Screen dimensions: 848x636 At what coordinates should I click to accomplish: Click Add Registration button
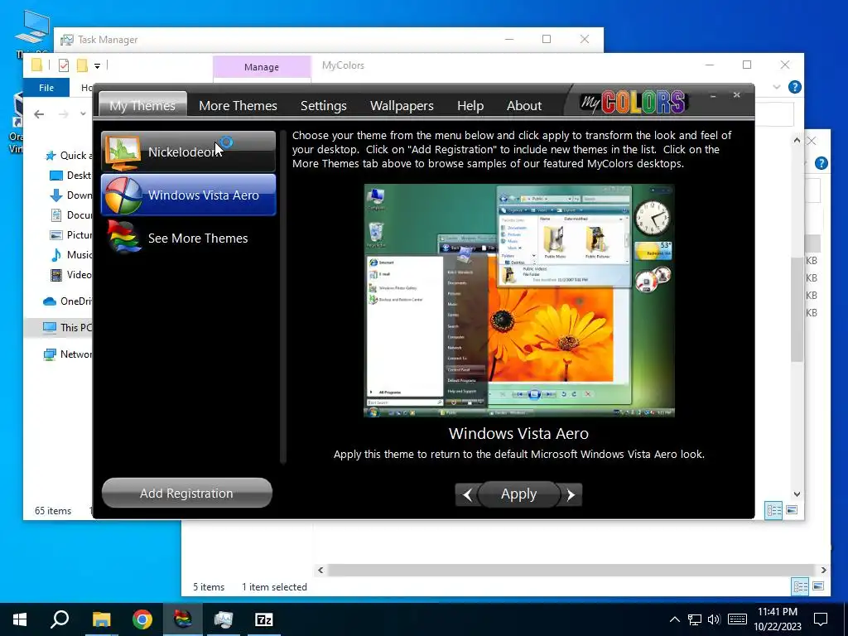(x=186, y=494)
